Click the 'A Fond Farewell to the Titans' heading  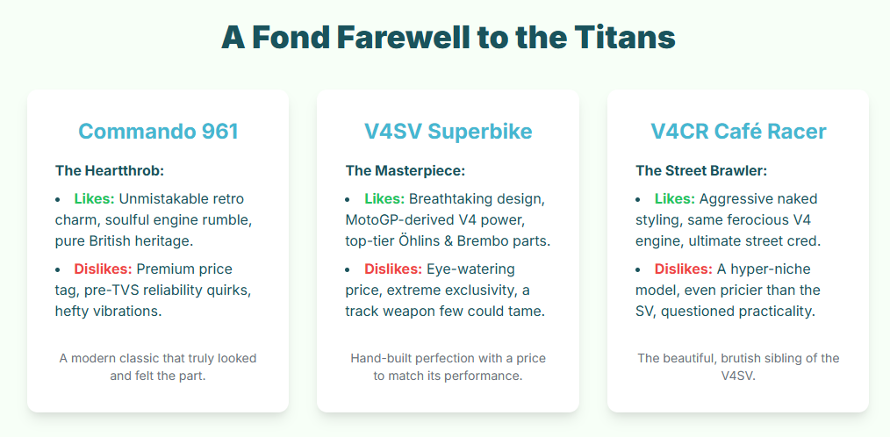coord(448,37)
